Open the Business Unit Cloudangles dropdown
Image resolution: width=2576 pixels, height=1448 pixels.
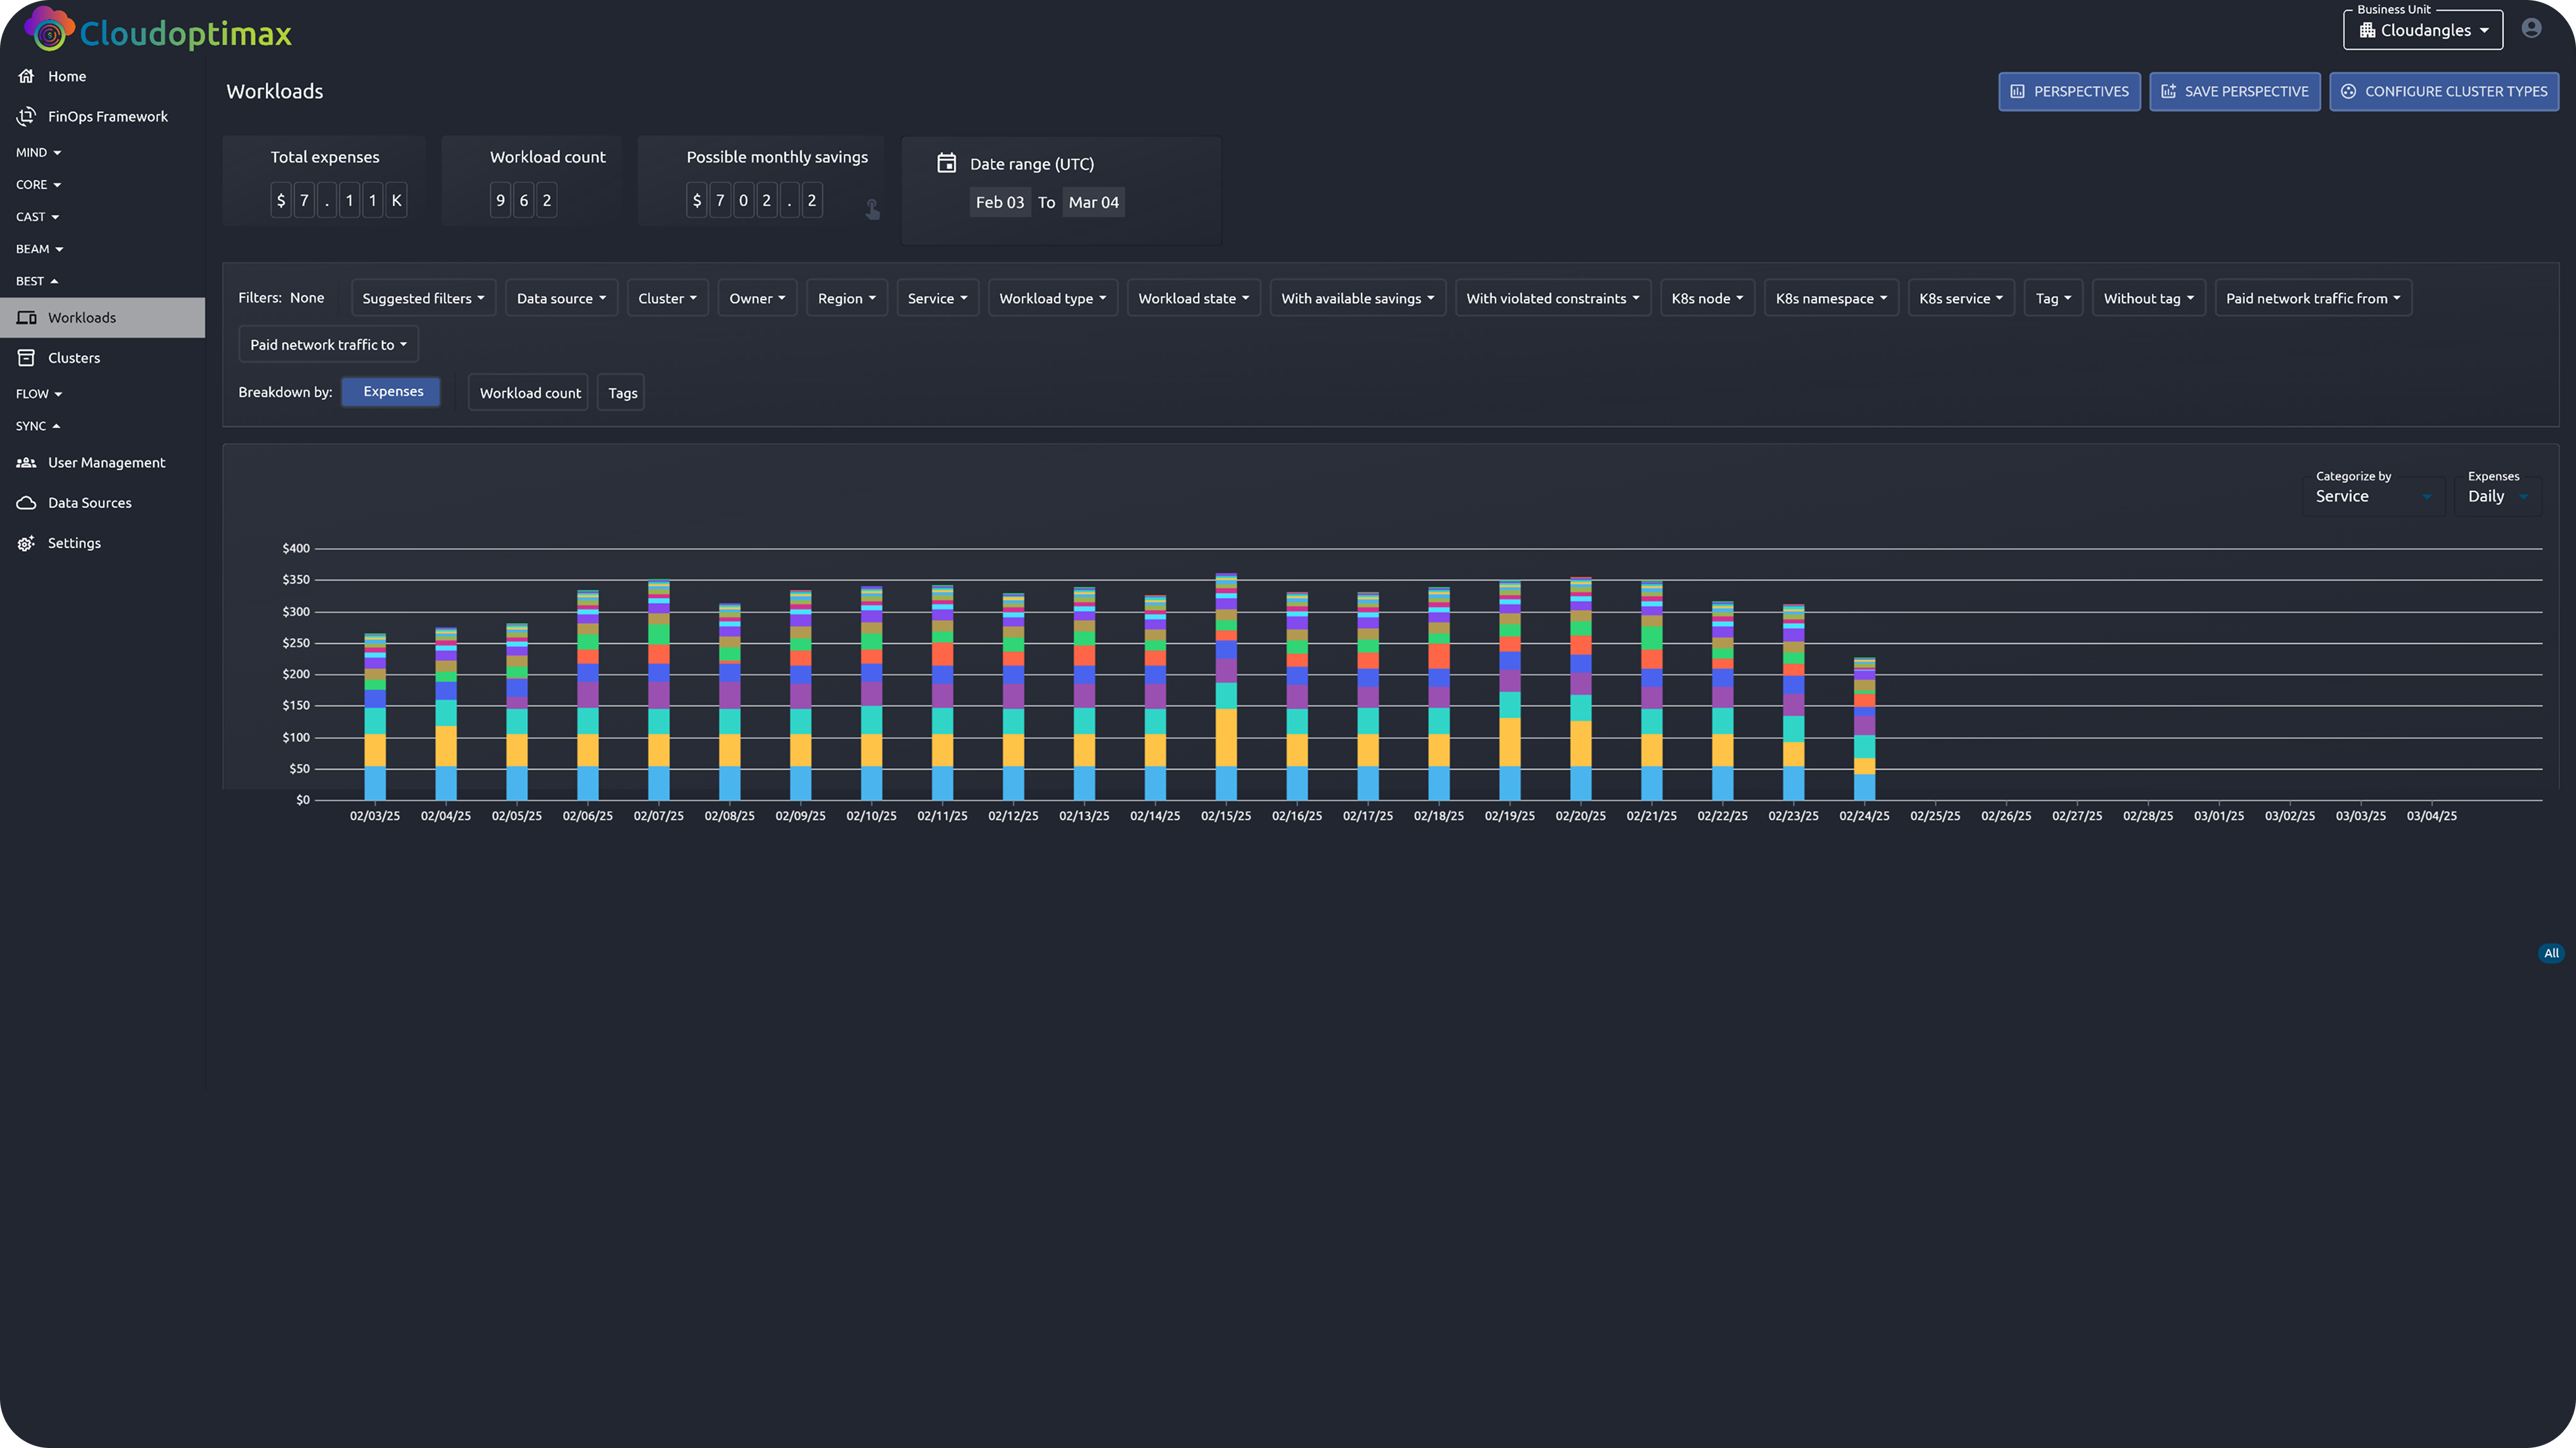(x=2423, y=30)
